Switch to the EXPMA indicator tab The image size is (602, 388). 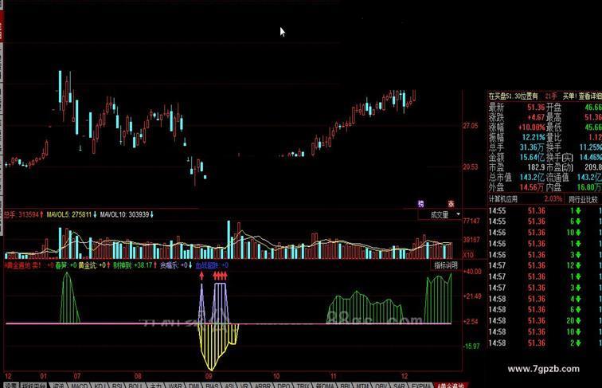coord(420,386)
